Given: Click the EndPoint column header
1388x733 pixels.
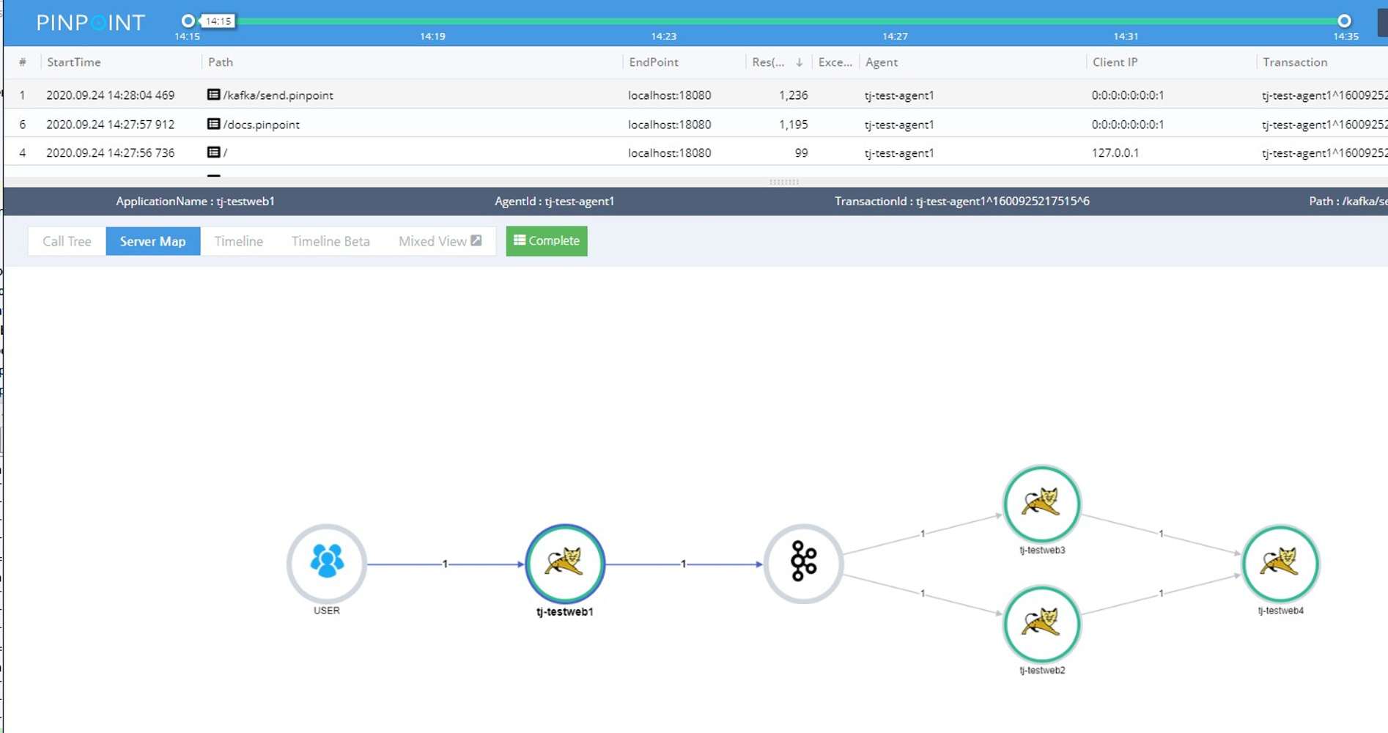Looking at the screenshot, I should (x=654, y=62).
